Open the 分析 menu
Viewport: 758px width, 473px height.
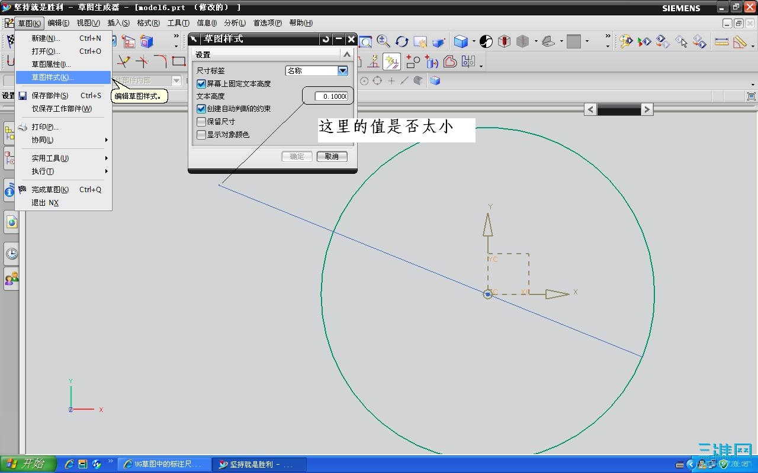click(x=235, y=23)
